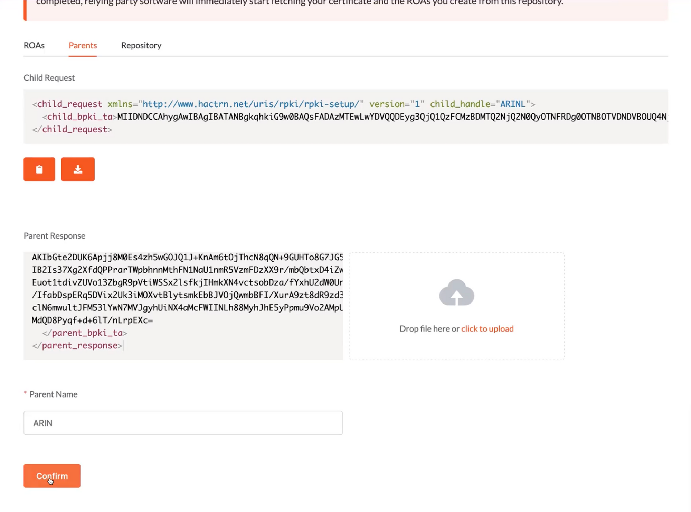Click the Parent Name field label
This screenshot has width=691, height=512.
tap(53, 394)
